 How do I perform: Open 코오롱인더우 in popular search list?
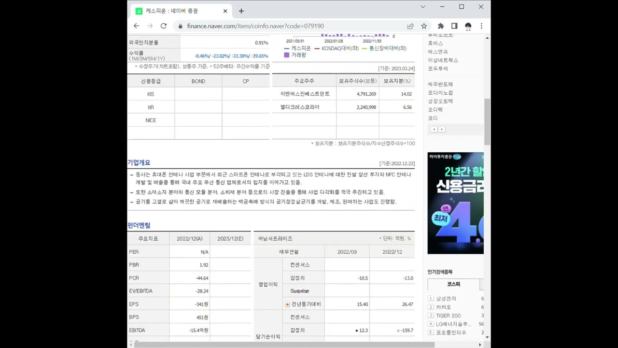coord(451,333)
